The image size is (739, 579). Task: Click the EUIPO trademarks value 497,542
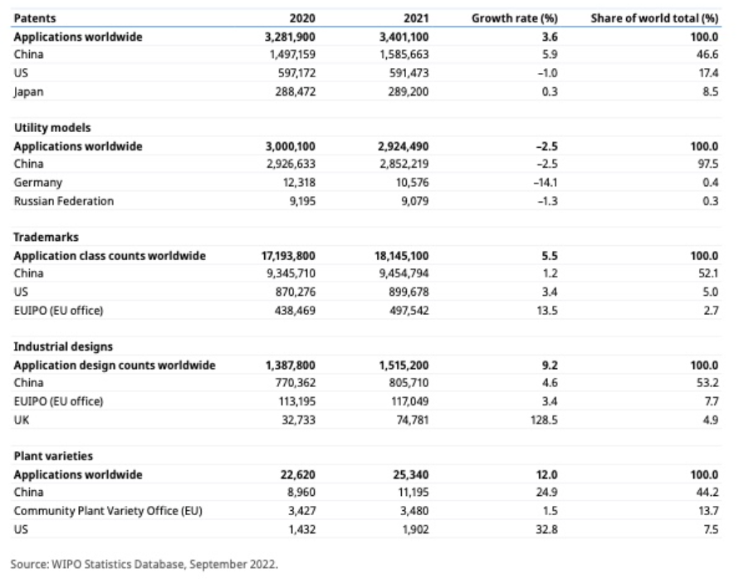(x=409, y=311)
